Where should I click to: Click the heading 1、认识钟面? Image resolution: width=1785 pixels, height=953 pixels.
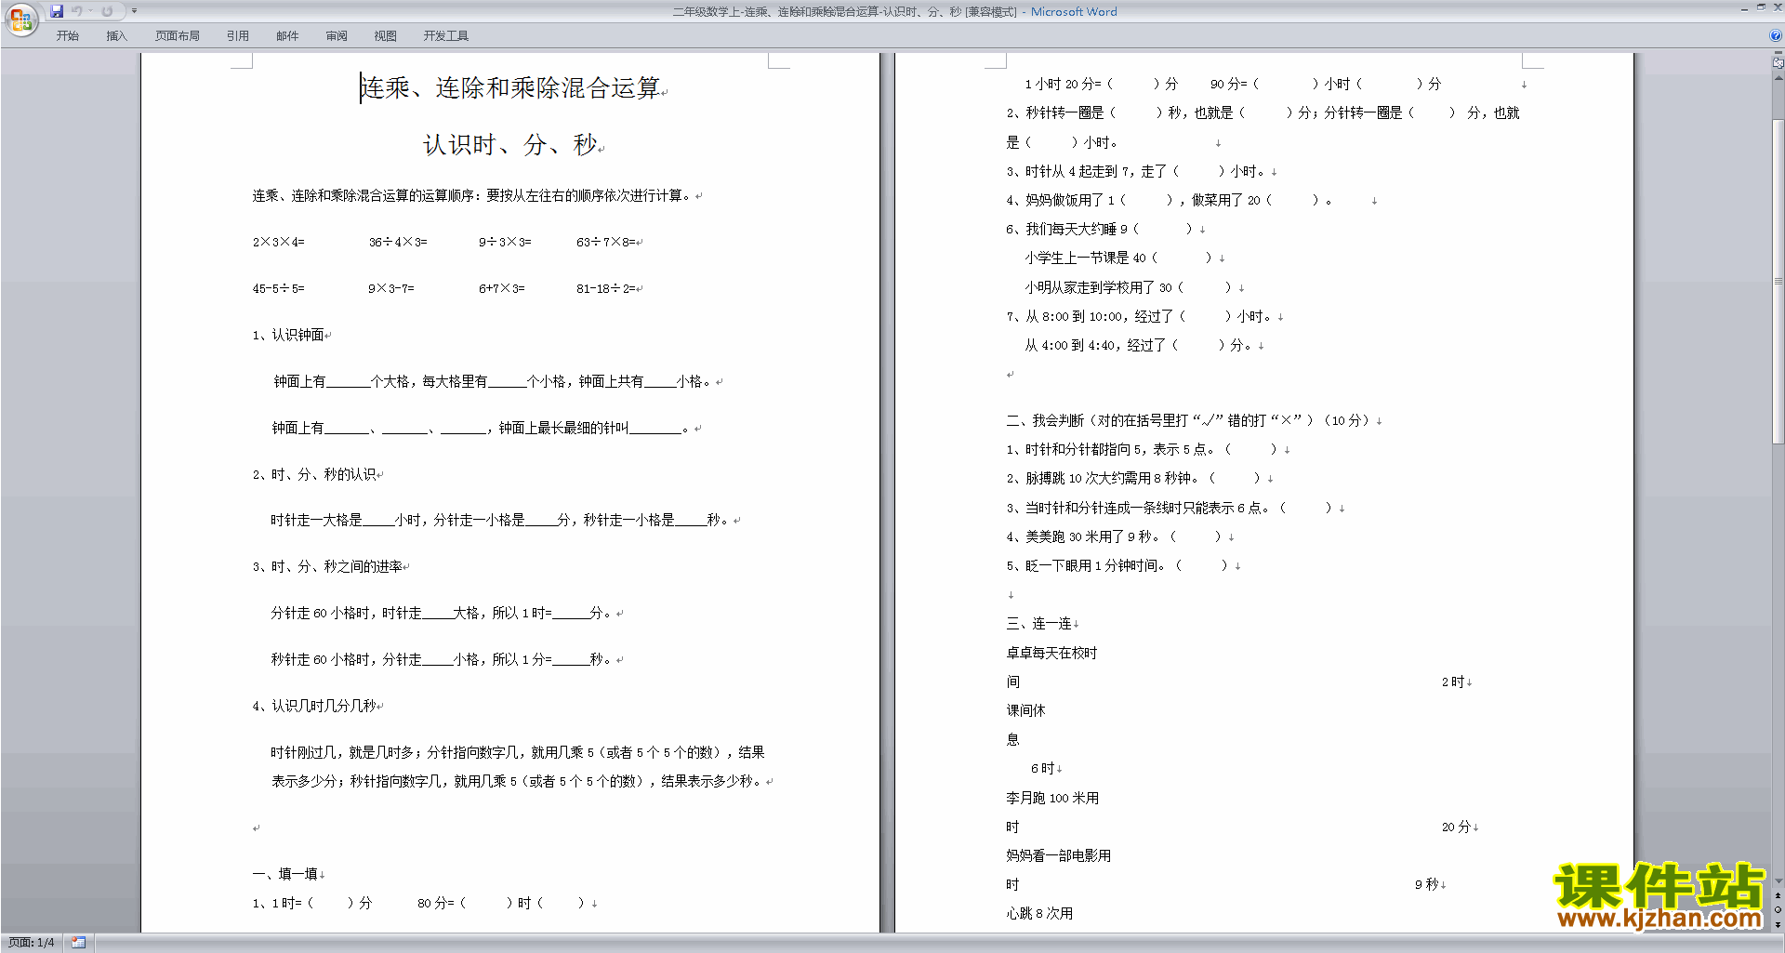pos(288,335)
